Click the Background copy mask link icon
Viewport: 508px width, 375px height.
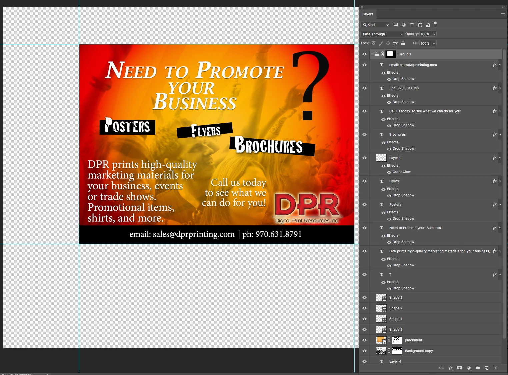tap(389, 351)
